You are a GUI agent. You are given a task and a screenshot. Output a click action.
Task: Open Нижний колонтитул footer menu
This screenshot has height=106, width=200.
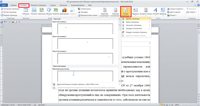tap(115, 12)
